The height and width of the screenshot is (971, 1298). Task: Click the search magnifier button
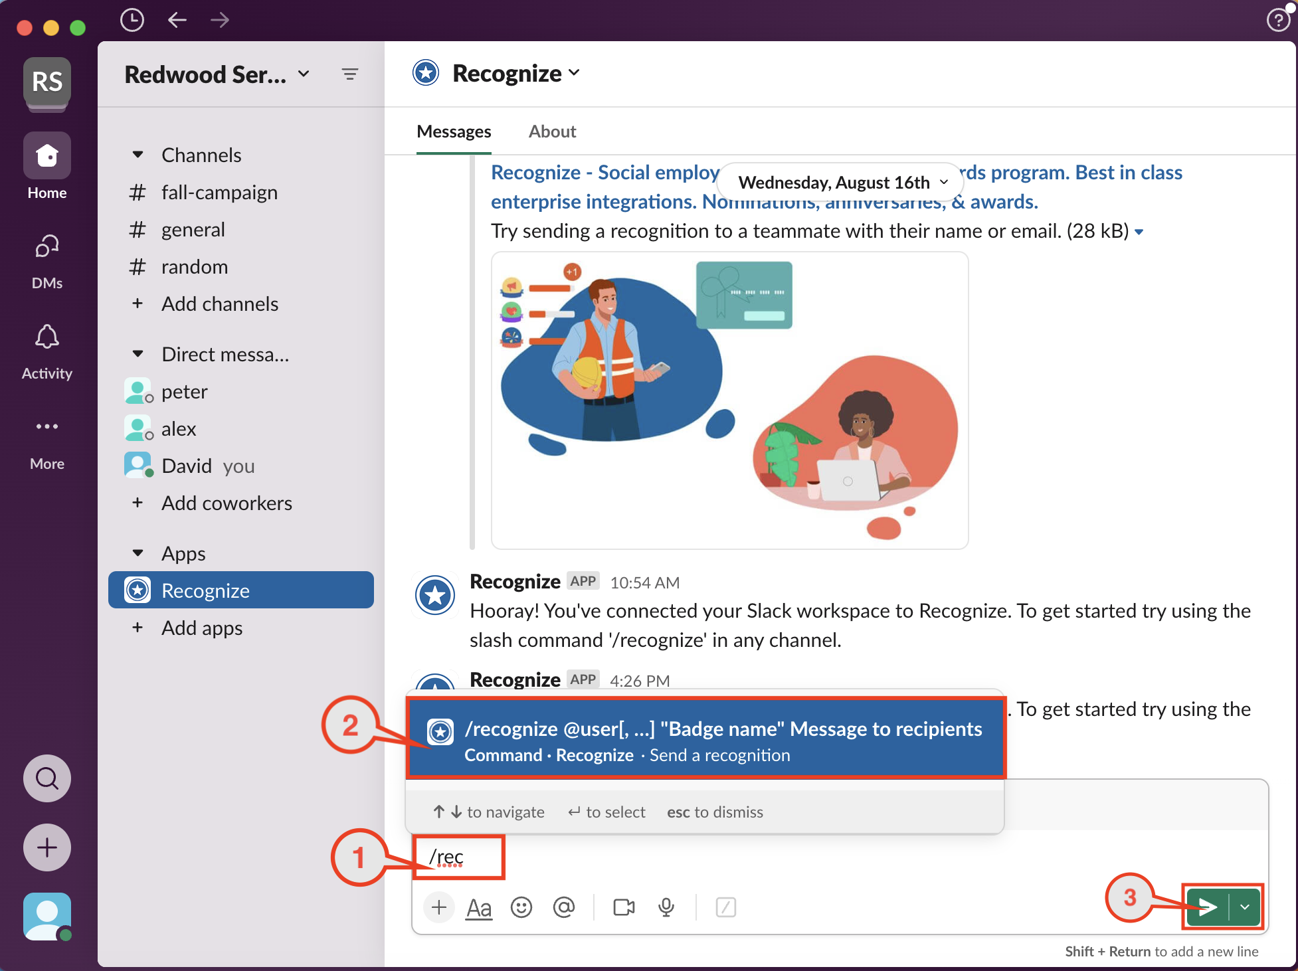pos(47,778)
